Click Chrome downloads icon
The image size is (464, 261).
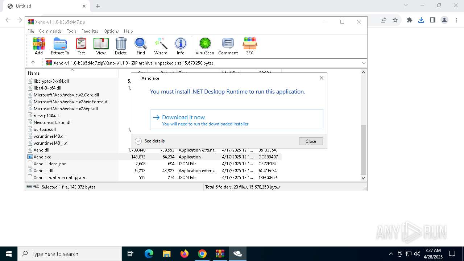[421, 20]
